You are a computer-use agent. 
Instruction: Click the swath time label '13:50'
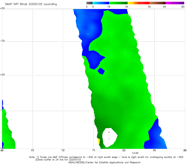(135, 153)
